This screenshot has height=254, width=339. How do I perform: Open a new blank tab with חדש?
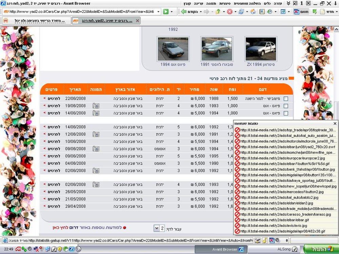pyautogui.click(x=327, y=12)
